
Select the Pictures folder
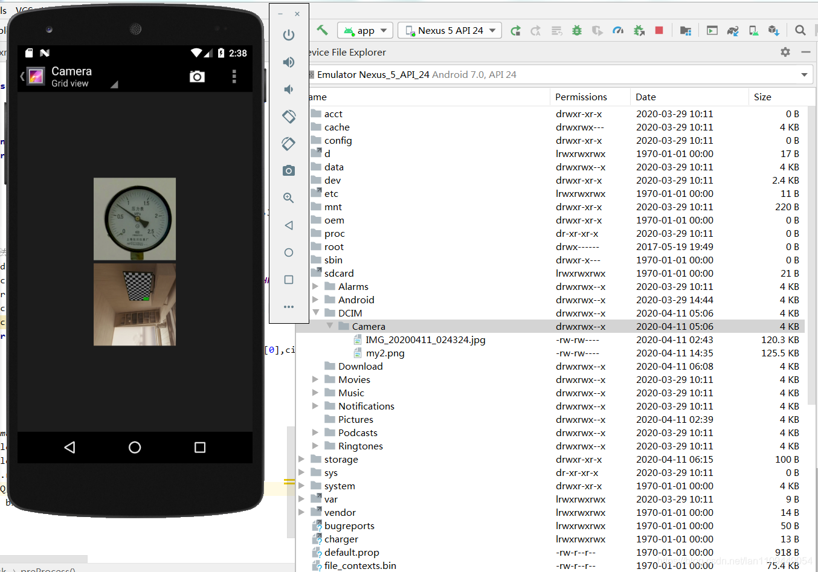coord(355,419)
